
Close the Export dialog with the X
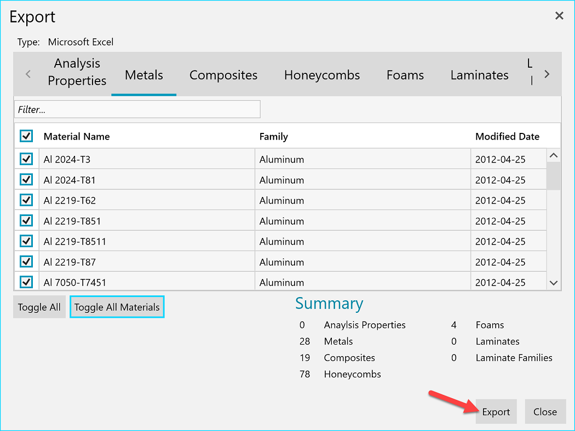[x=559, y=16]
